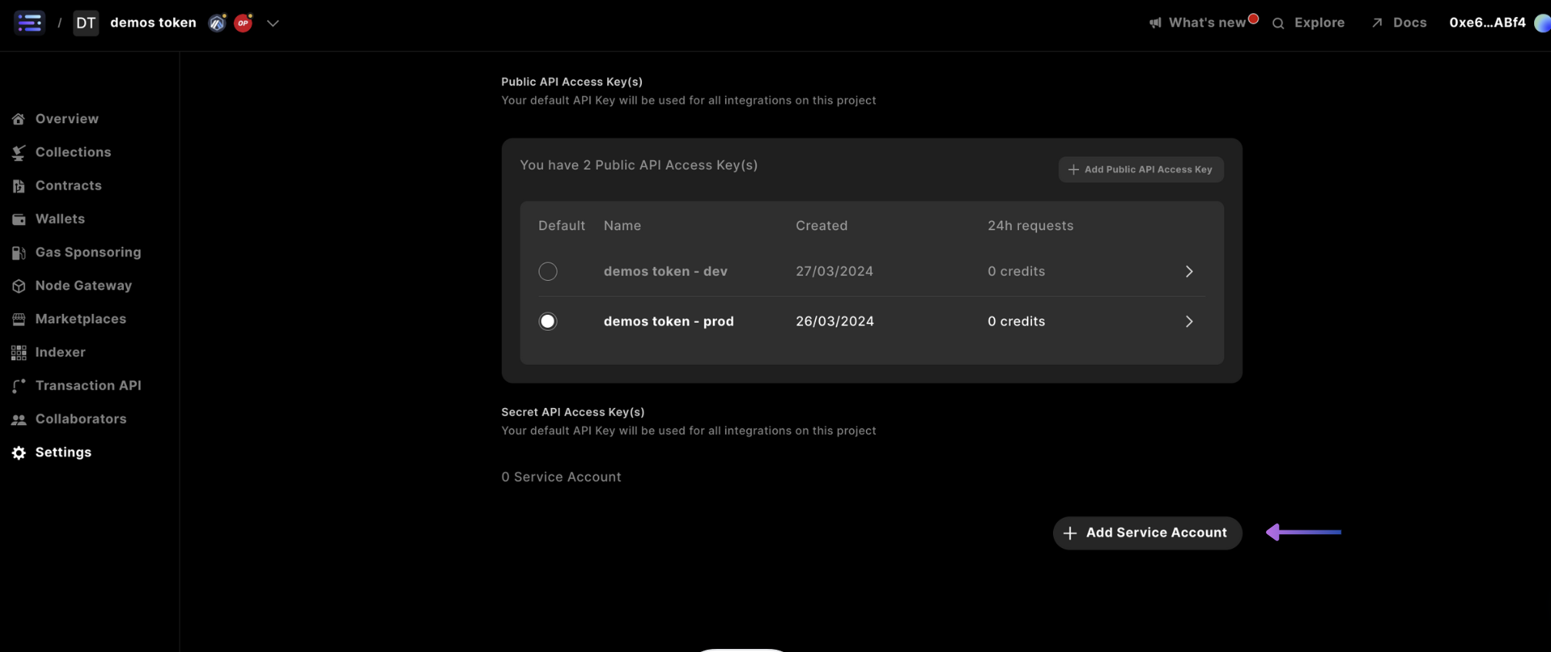Select the demos token - prod radio button

547,321
